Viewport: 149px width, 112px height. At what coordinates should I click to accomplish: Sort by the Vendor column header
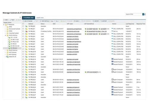click(114, 24)
